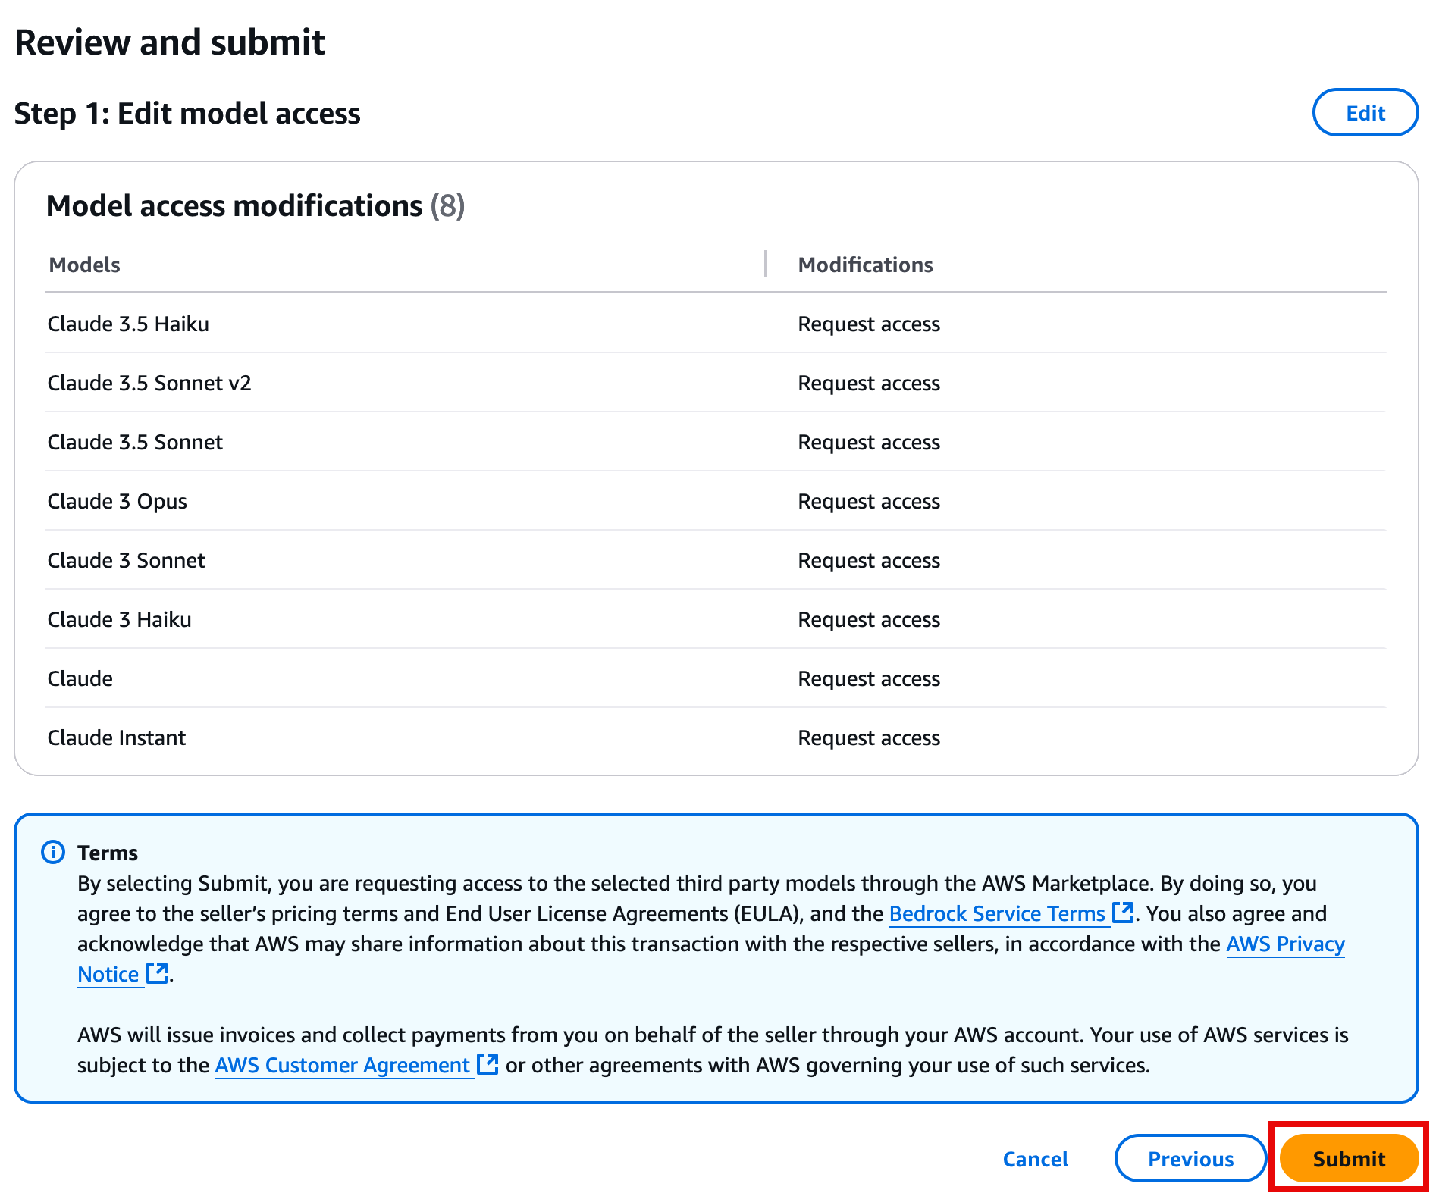Click Request access for Claude 3 Sonnet
The width and height of the screenshot is (1436, 1193).
click(x=869, y=560)
